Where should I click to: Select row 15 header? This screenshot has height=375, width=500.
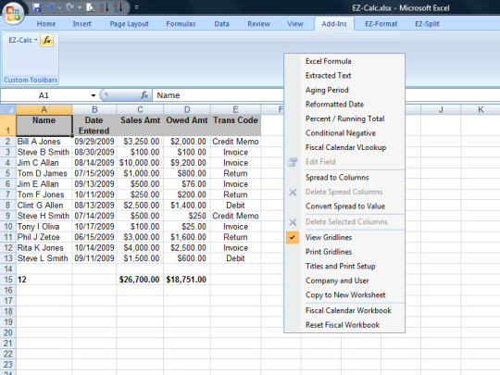point(8,280)
